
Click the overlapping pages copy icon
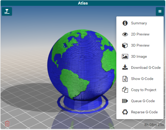[x=125, y=90]
